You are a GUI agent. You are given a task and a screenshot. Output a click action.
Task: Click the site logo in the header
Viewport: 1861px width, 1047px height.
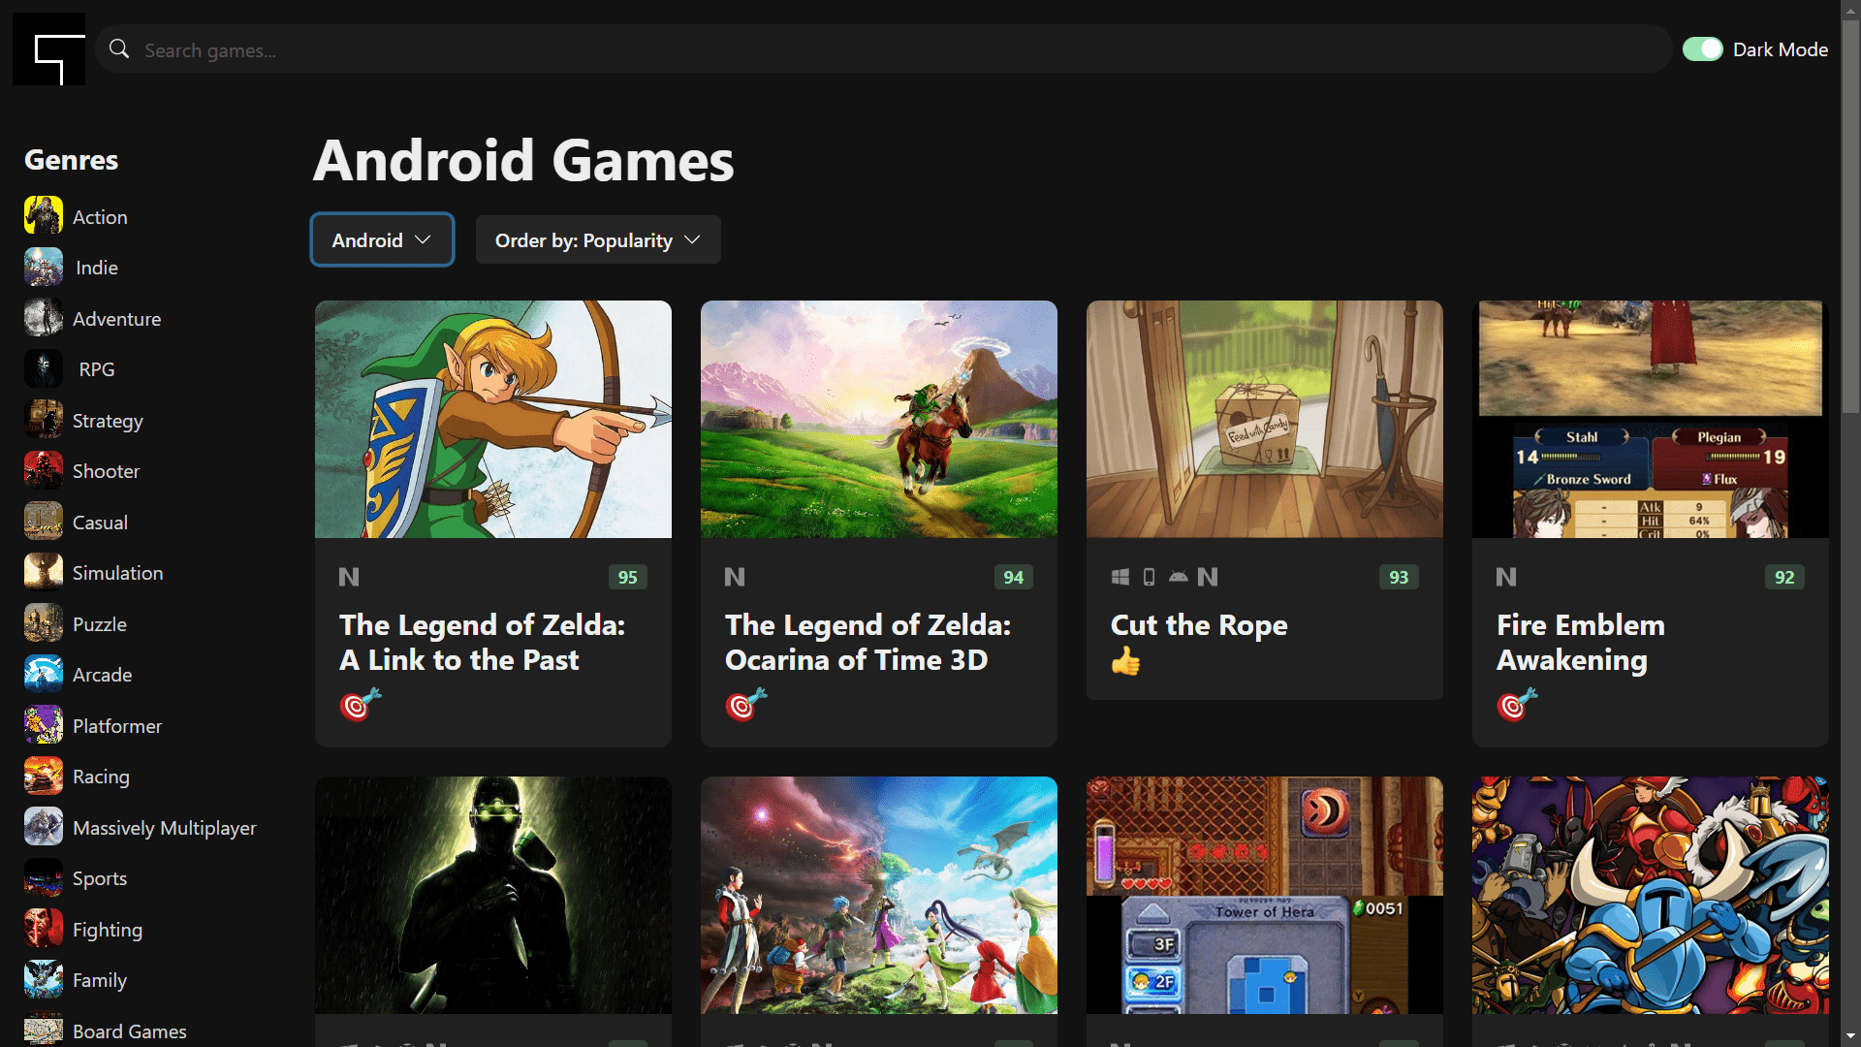pyautogui.click(x=48, y=49)
